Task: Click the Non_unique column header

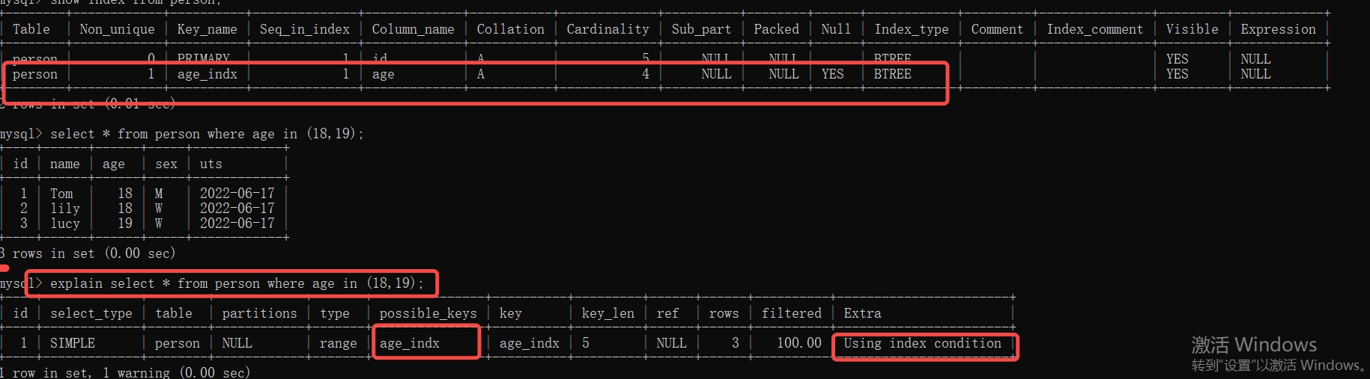Action: (117, 29)
